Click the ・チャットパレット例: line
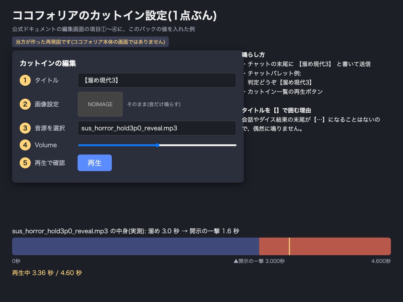This screenshot has height=302, width=403. click(272, 73)
